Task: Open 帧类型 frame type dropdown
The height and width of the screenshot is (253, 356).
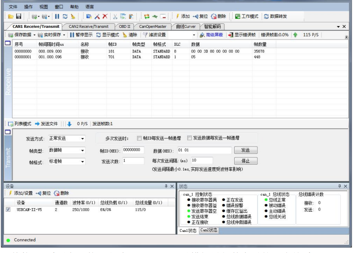Action: point(82,150)
